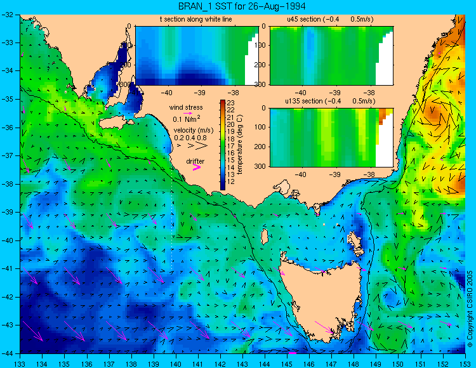Click the magenta wind stress legend arrow
The height and width of the screenshot is (368, 476).
tap(188, 114)
